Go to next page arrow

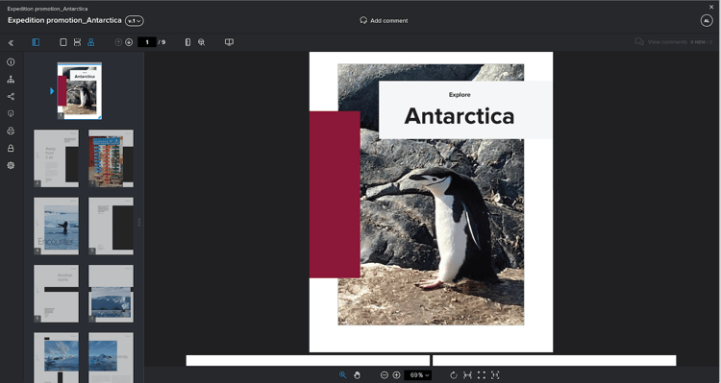point(129,42)
